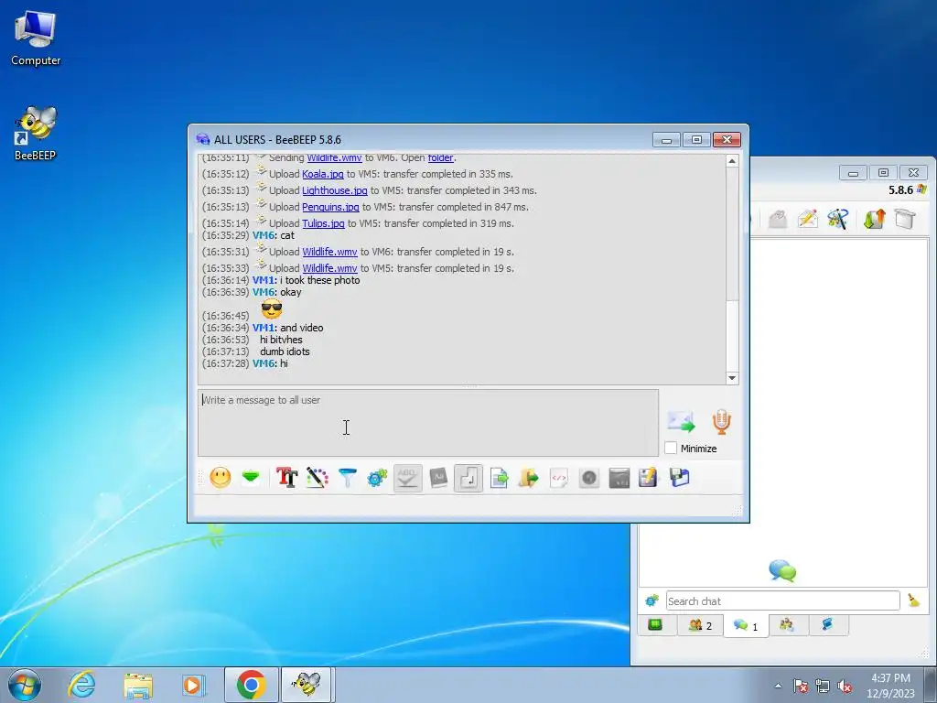Click the trash can icon in back window
The image size is (937, 703).
click(x=905, y=219)
